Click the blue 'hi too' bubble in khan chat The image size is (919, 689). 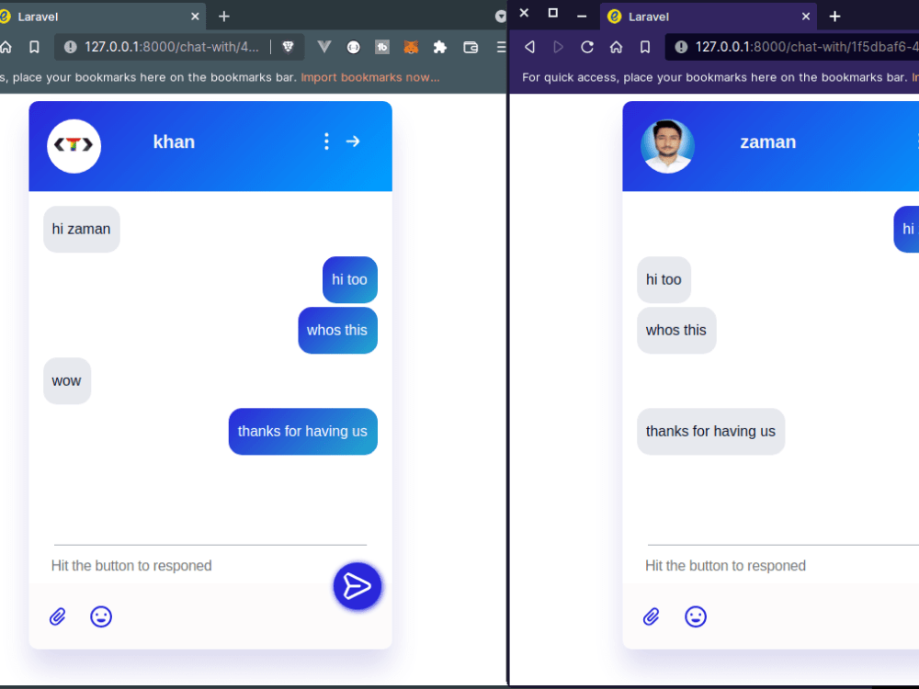tap(350, 279)
